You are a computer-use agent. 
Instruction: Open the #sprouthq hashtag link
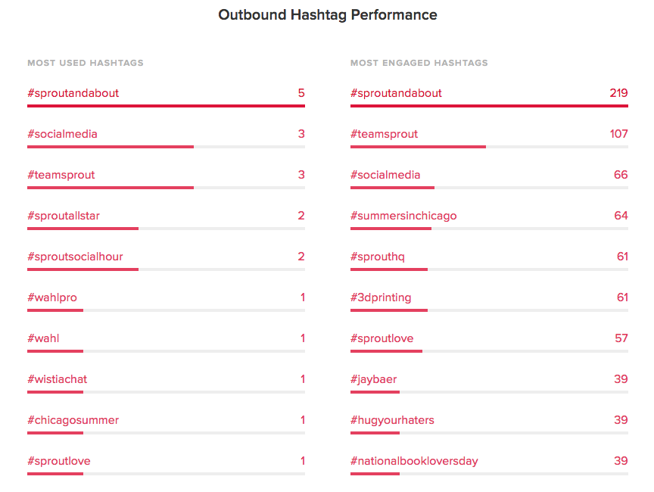coord(378,257)
